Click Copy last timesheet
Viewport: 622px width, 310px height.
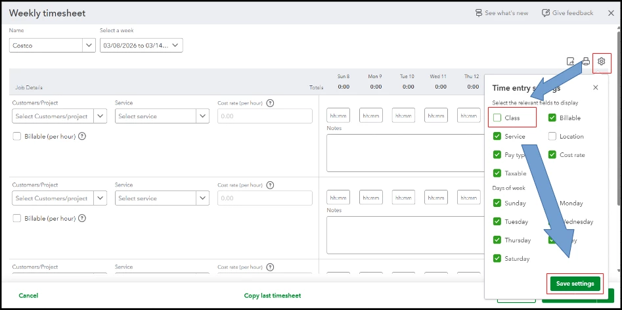[273, 296]
